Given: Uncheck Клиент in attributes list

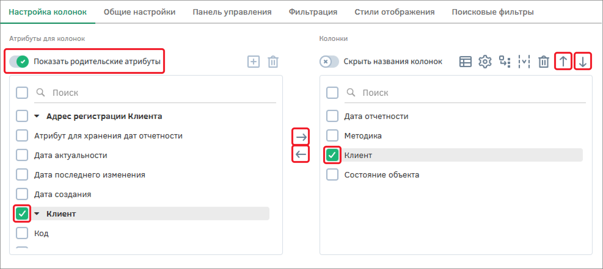Looking at the screenshot, I should point(22,213).
